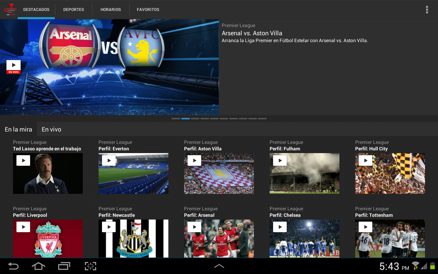Viewport: 438px width, 274px height.
Task: Open the Arsenal vs AVFC banner image
Action: (x=109, y=67)
